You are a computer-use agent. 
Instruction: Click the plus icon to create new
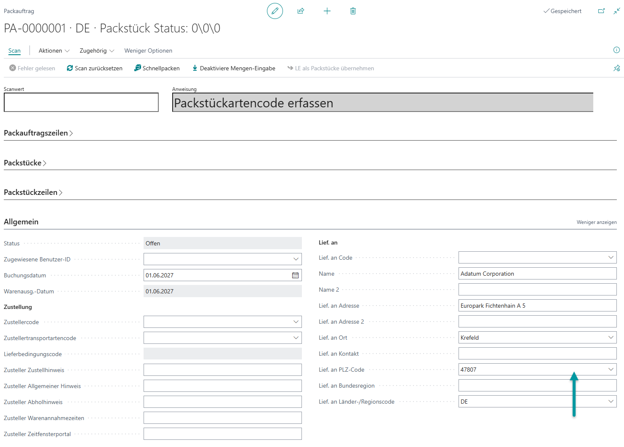(x=327, y=11)
